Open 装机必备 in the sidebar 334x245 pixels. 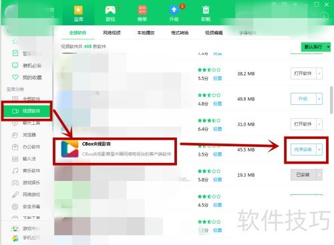tap(27, 65)
